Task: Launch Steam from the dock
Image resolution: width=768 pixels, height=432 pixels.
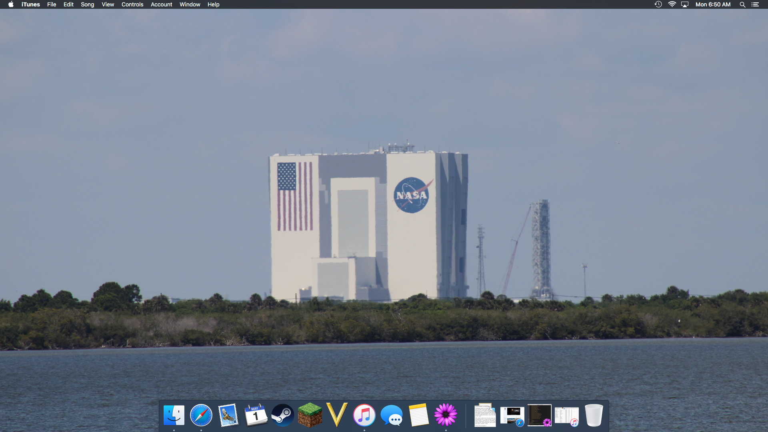Action: pyautogui.click(x=283, y=415)
